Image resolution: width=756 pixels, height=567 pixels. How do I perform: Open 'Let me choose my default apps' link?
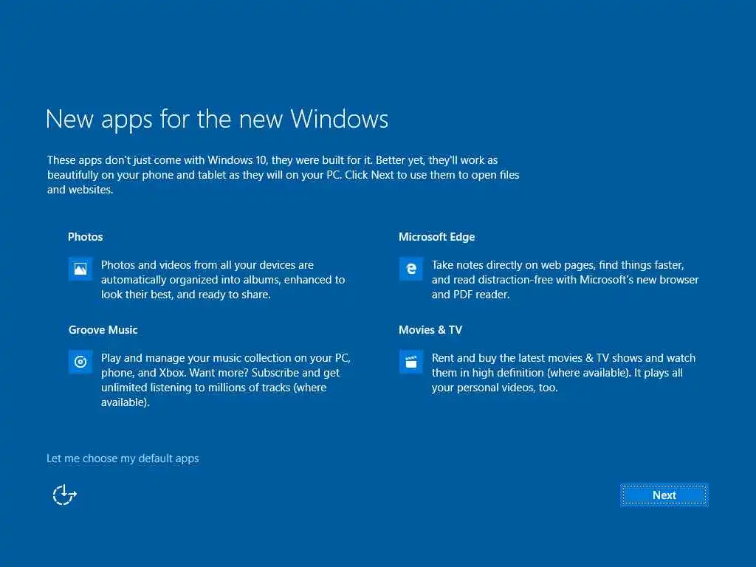(x=123, y=458)
